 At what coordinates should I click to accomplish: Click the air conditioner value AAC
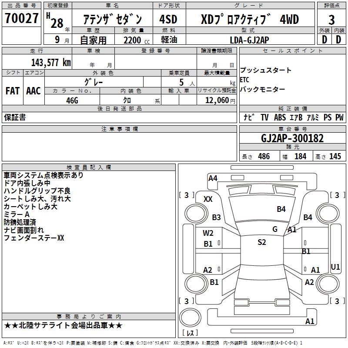33,91
